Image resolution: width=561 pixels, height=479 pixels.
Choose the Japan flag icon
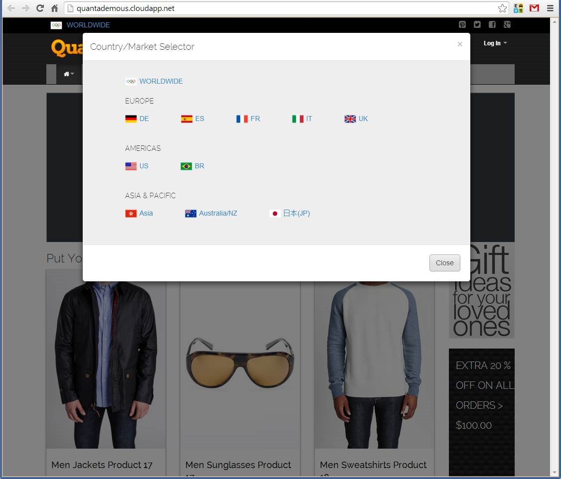[275, 214]
